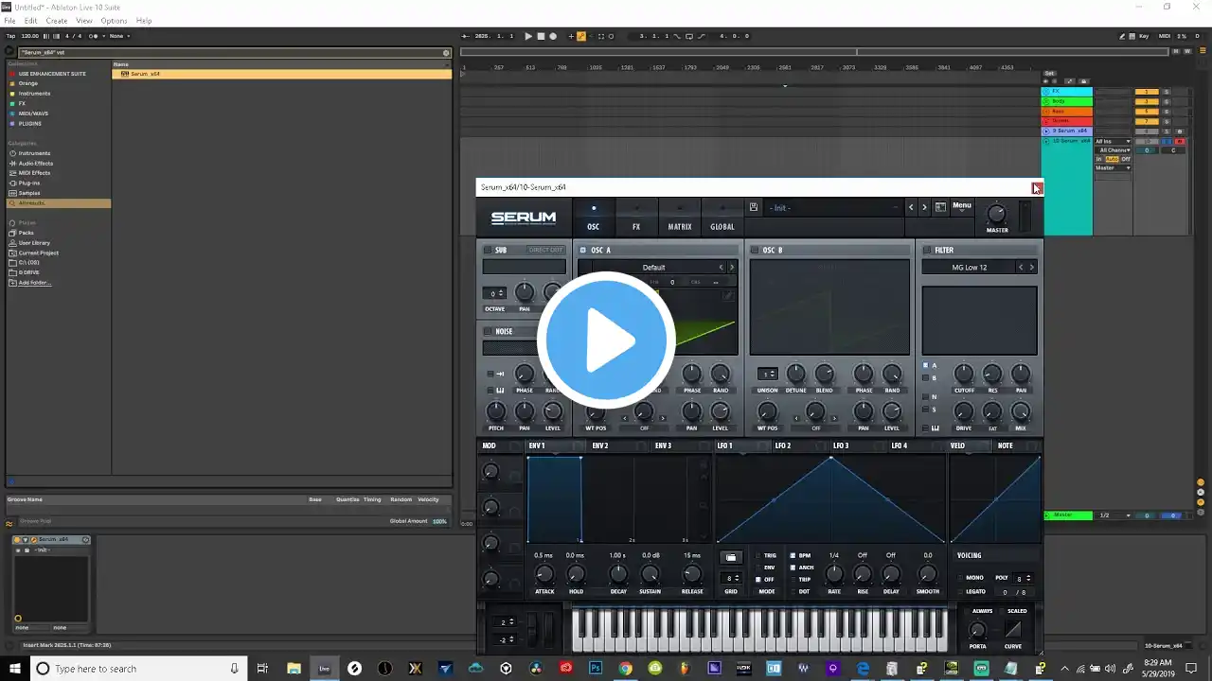
Task: Click the portamento CURVE icon
Action: pos(1013,630)
